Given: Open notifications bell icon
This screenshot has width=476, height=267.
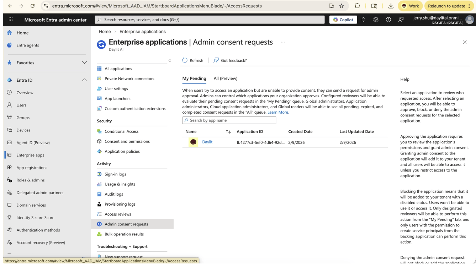Looking at the screenshot, I should coord(363,20).
